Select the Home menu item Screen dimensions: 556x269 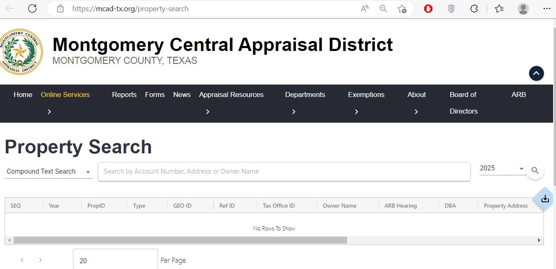23,95
